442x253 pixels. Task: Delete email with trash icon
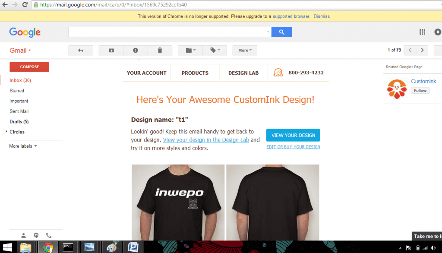pos(160,50)
